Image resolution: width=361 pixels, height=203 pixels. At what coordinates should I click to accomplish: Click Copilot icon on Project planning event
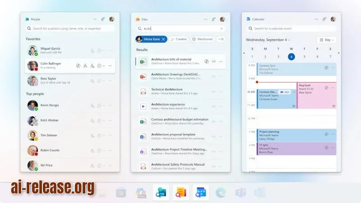pyautogui.click(x=326, y=134)
